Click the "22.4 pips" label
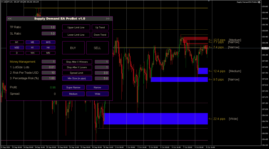 click(x=219, y=119)
